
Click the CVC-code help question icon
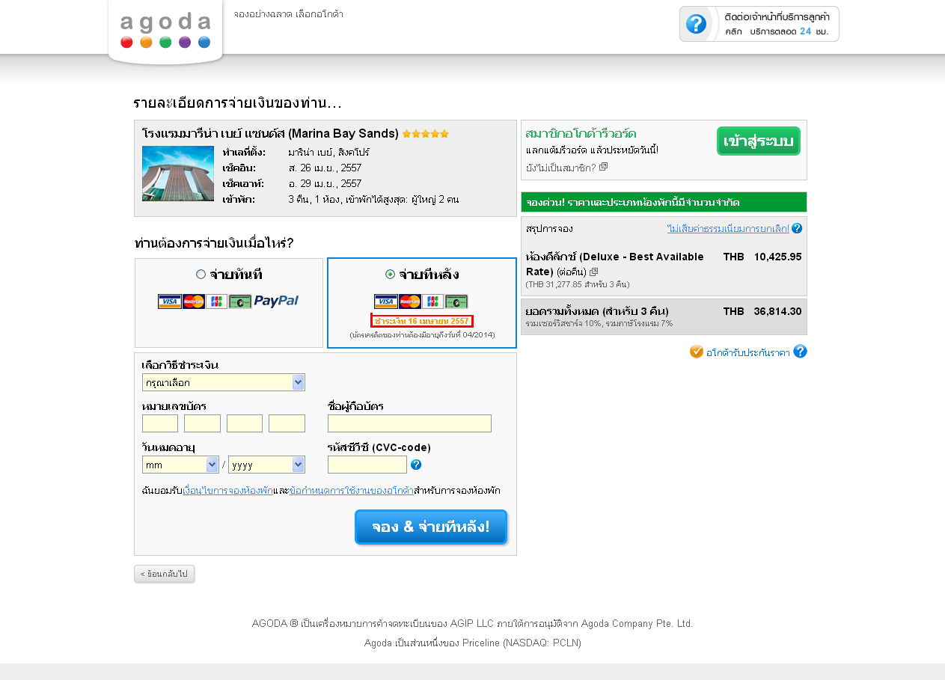[416, 465]
